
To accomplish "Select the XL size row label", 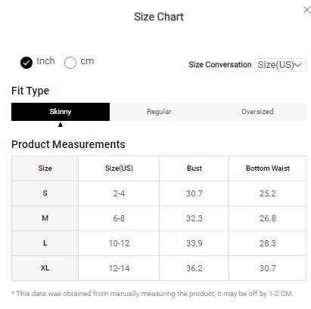I will click(45, 268).
